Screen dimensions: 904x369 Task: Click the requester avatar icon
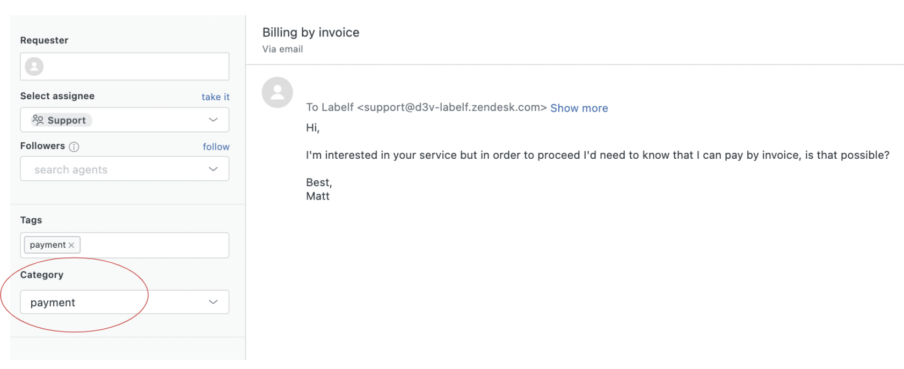coord(34,67)
